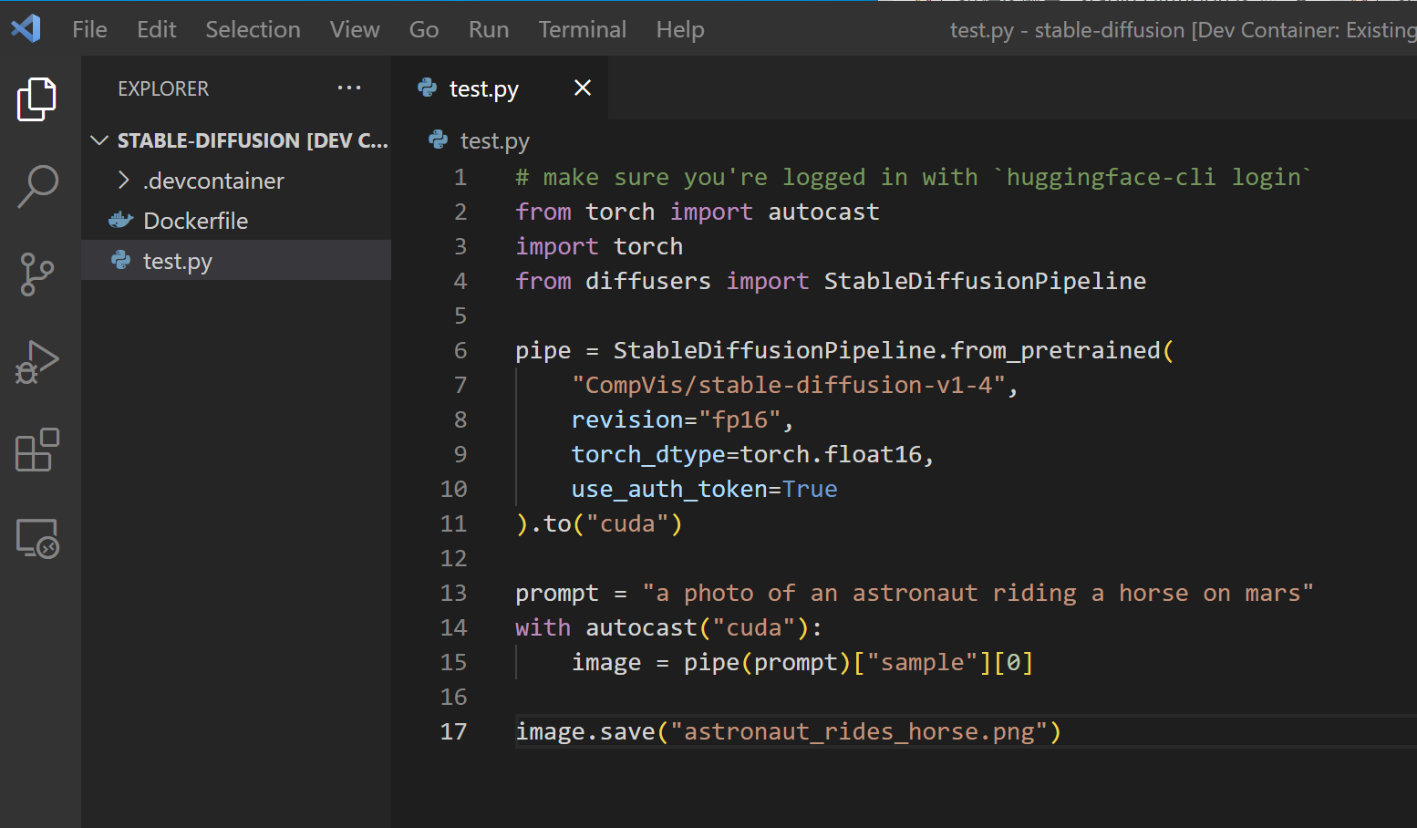This screenshot has width=1417, height=828.
Task: Open the Search view icon
Action: 36,186
